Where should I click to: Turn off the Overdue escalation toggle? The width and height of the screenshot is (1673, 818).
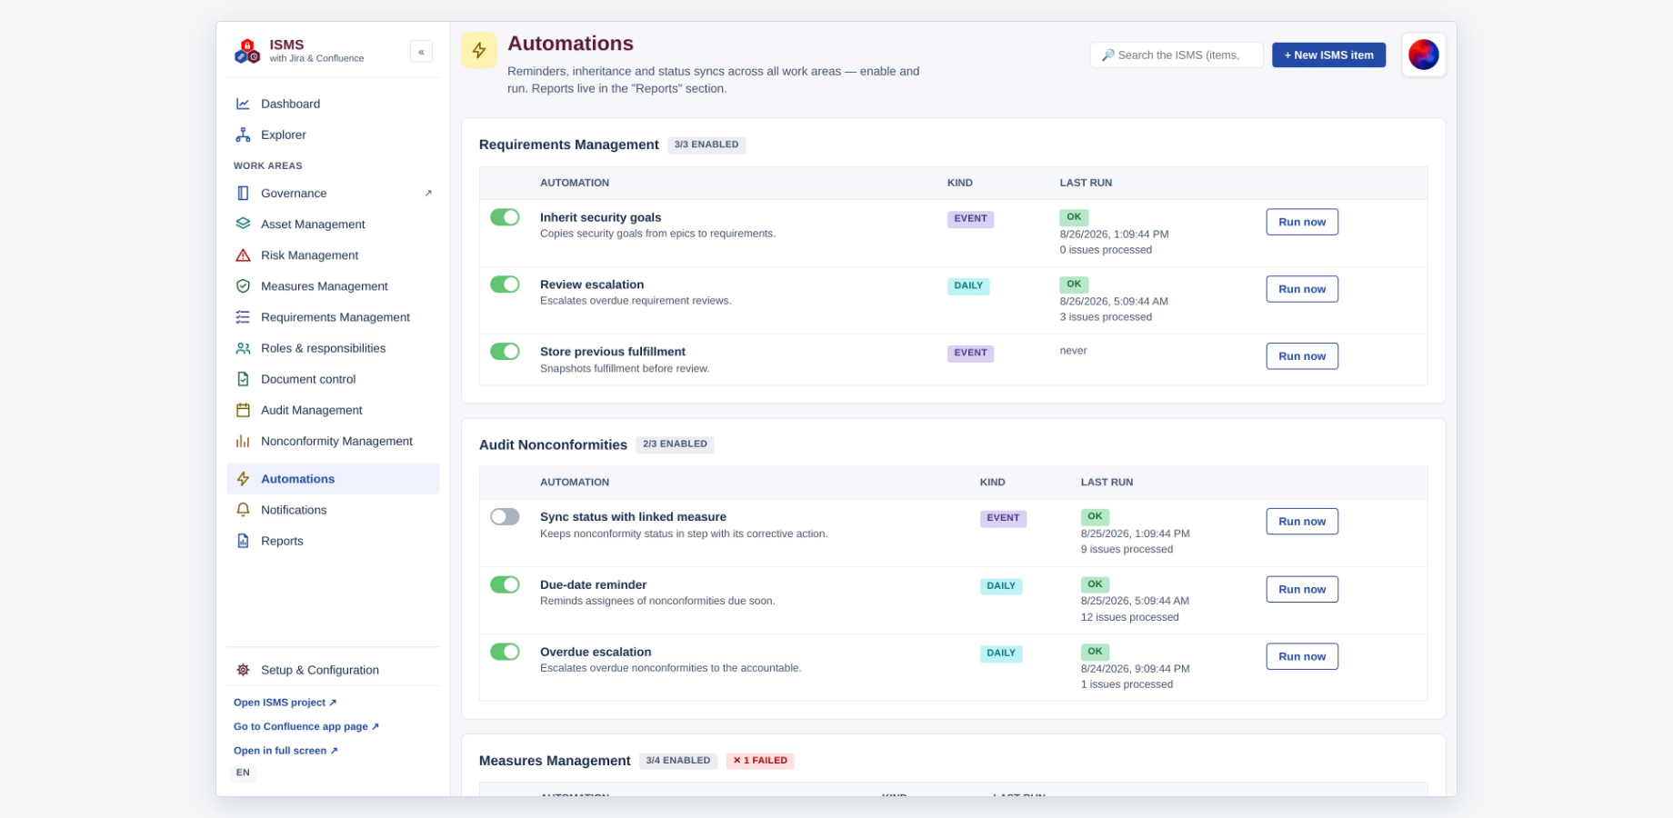(x=505, y=652)
